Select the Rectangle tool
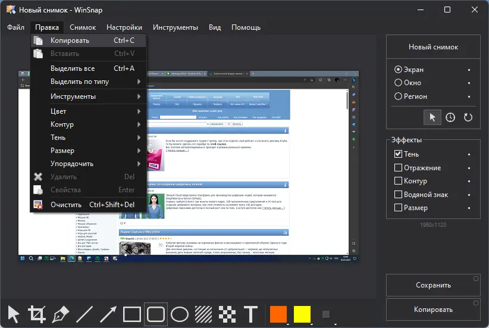Screen dimensions: 489x328 tap(132, 314)
